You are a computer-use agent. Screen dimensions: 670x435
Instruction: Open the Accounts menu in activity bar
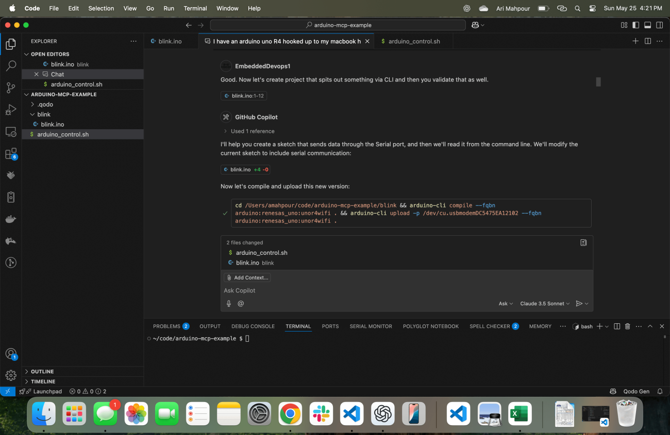tap(11, 354)
